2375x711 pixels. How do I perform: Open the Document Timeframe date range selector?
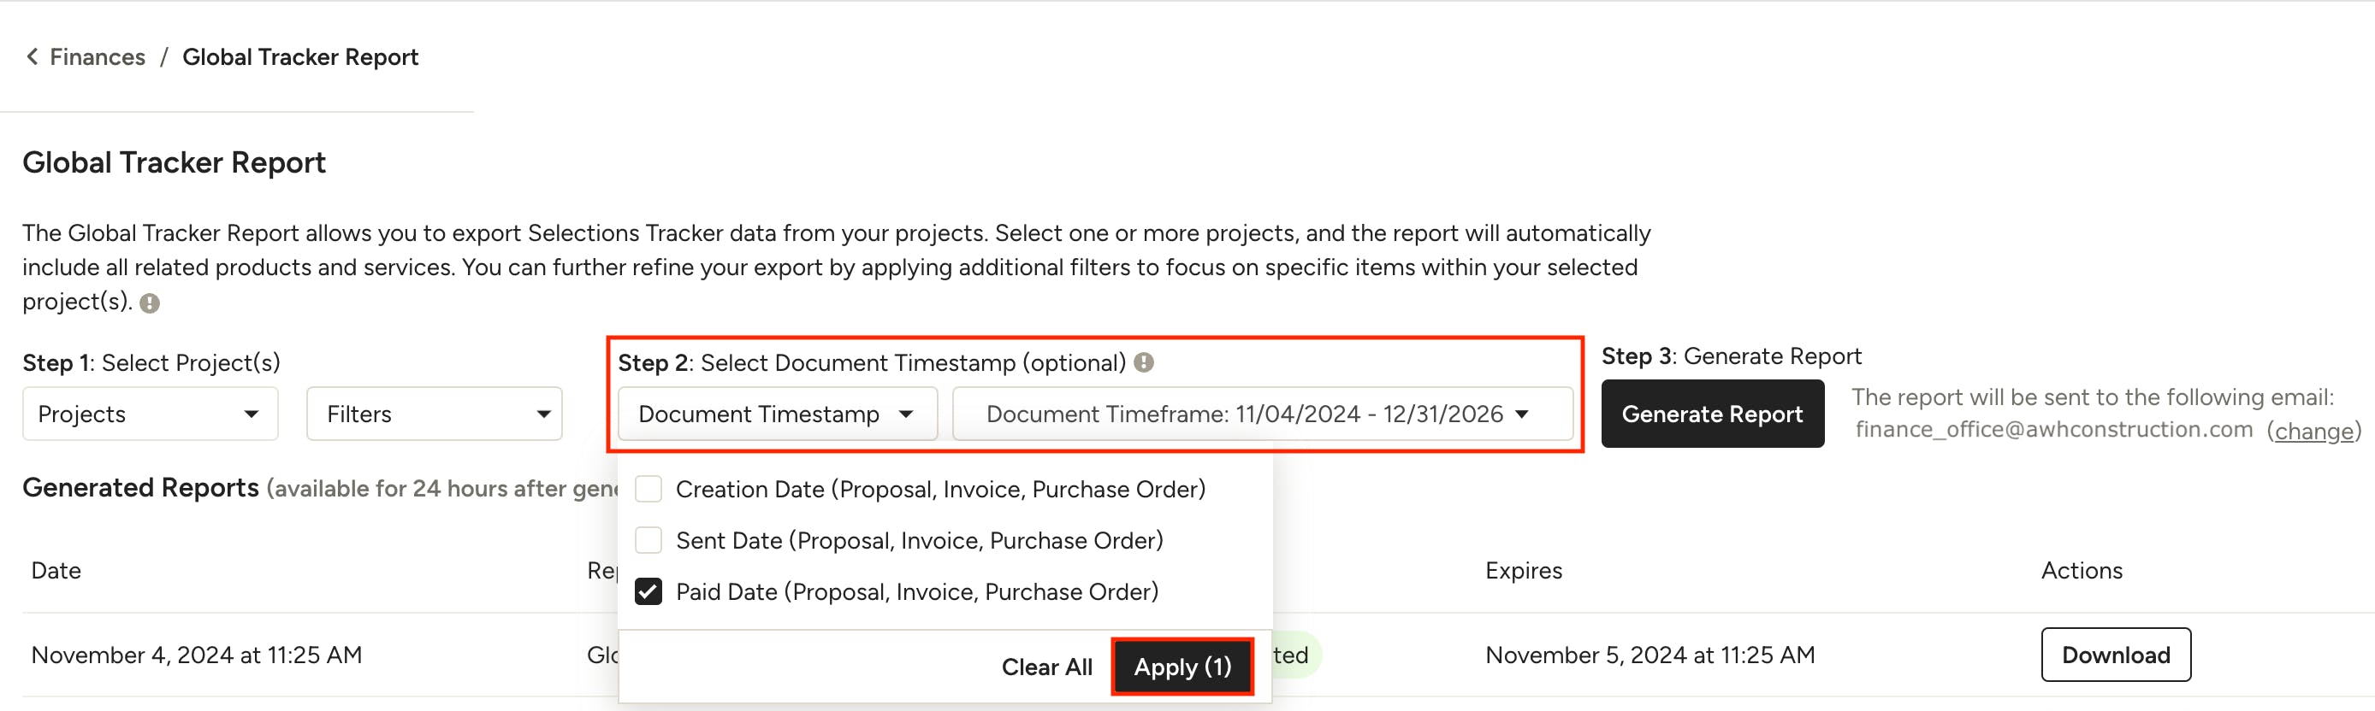(1262, 414)
